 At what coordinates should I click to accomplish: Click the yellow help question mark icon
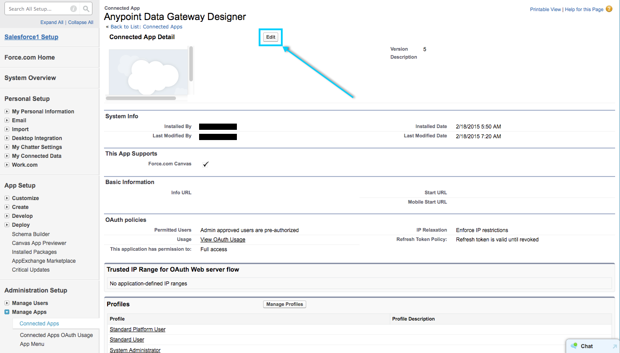(x=609, y=9)
